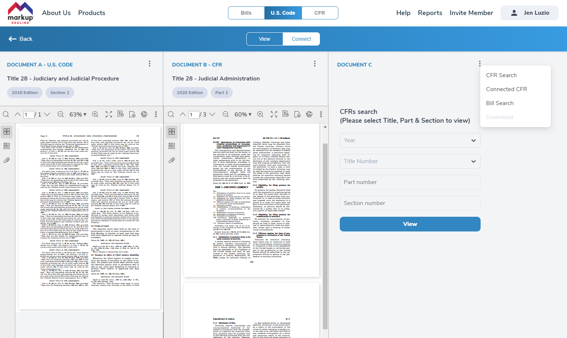Download Document B with the toolbar download icon
The width and height of the screenshot is (567, 338).
click(297, 114)
